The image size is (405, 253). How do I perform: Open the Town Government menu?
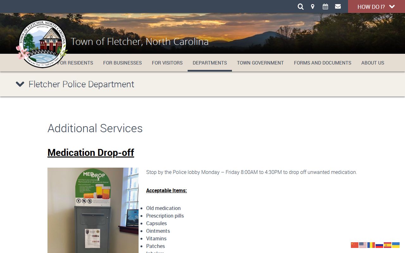pos(260,63)
